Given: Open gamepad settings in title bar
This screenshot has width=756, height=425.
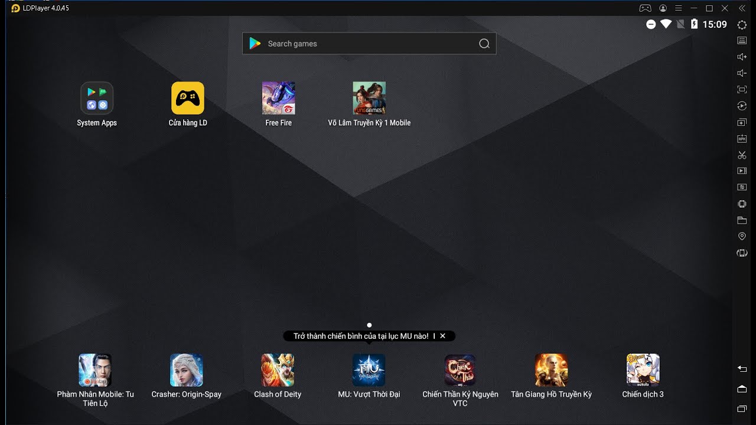Looking at the screenshot, I should pos(646,8).
